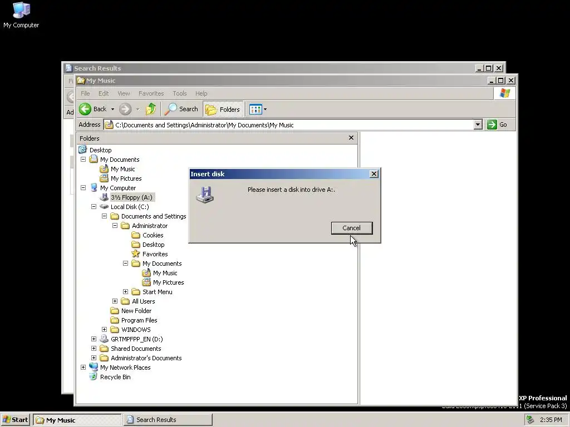Click the Administrator folder icon
The height and width of the screenshot is (427, 570).
[x=125, y=226]
